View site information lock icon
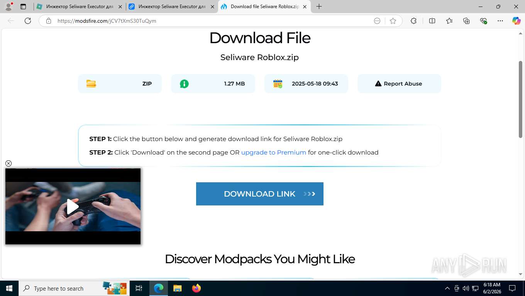 point(49,21)
